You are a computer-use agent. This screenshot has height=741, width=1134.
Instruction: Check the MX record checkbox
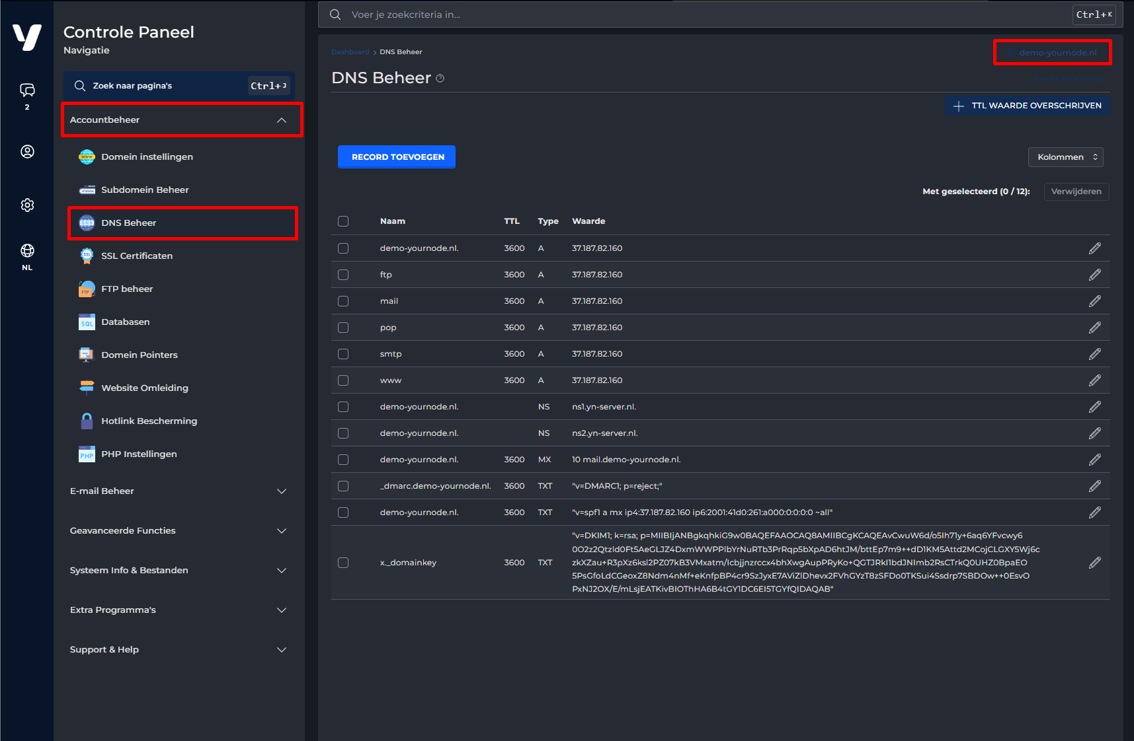pyautogui.click(x=343, y=460)
